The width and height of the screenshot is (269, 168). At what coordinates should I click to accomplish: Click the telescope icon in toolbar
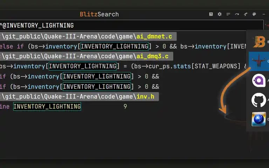pos(246,14)
